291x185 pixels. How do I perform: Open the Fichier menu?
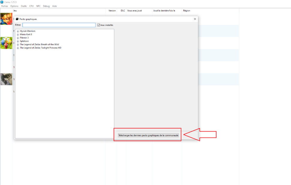click(5, 6)
